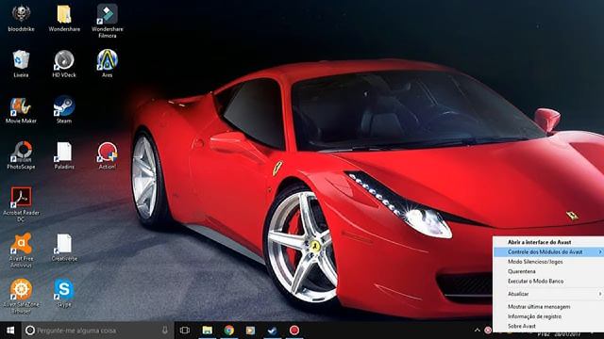Select the PhotoScape desktop icon
Screen dimensions: 604x339
(x=21, y=155)
